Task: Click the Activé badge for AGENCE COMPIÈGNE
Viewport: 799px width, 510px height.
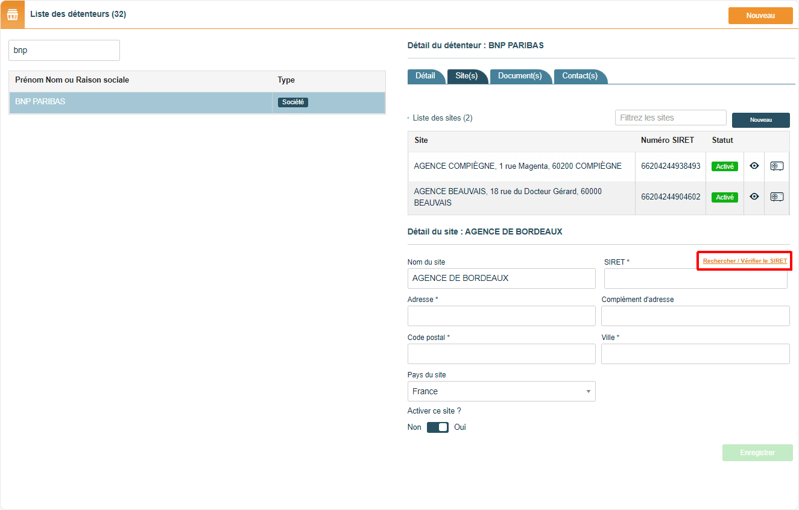Action: 725,166
